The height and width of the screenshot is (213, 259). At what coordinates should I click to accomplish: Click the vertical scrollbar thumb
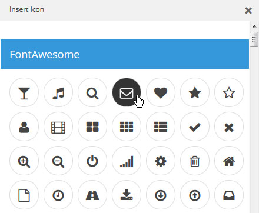(x=254, y=39)
